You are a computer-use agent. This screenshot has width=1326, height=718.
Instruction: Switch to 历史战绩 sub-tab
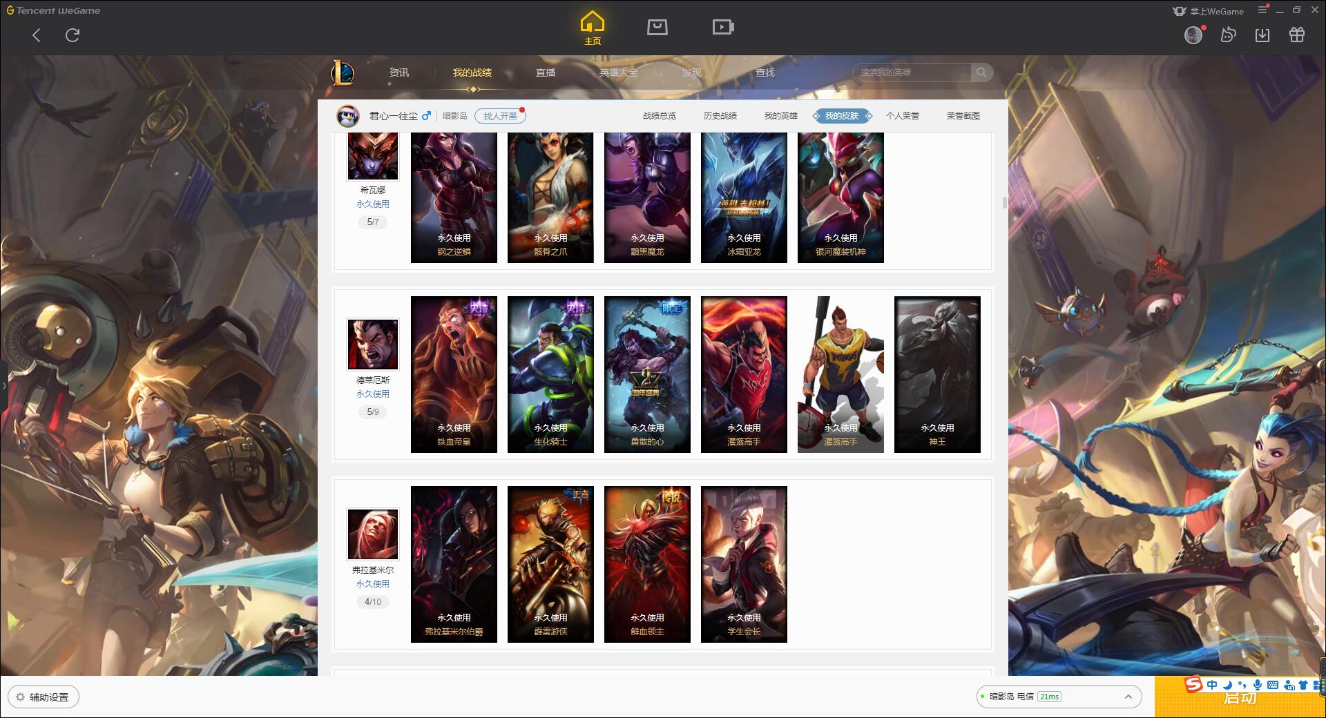[x=720, y=116]
